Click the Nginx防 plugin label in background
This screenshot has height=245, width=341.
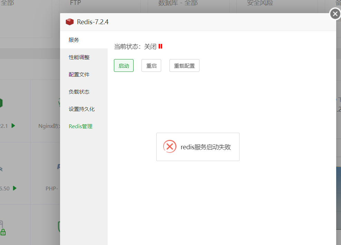(x=49, y=126)
